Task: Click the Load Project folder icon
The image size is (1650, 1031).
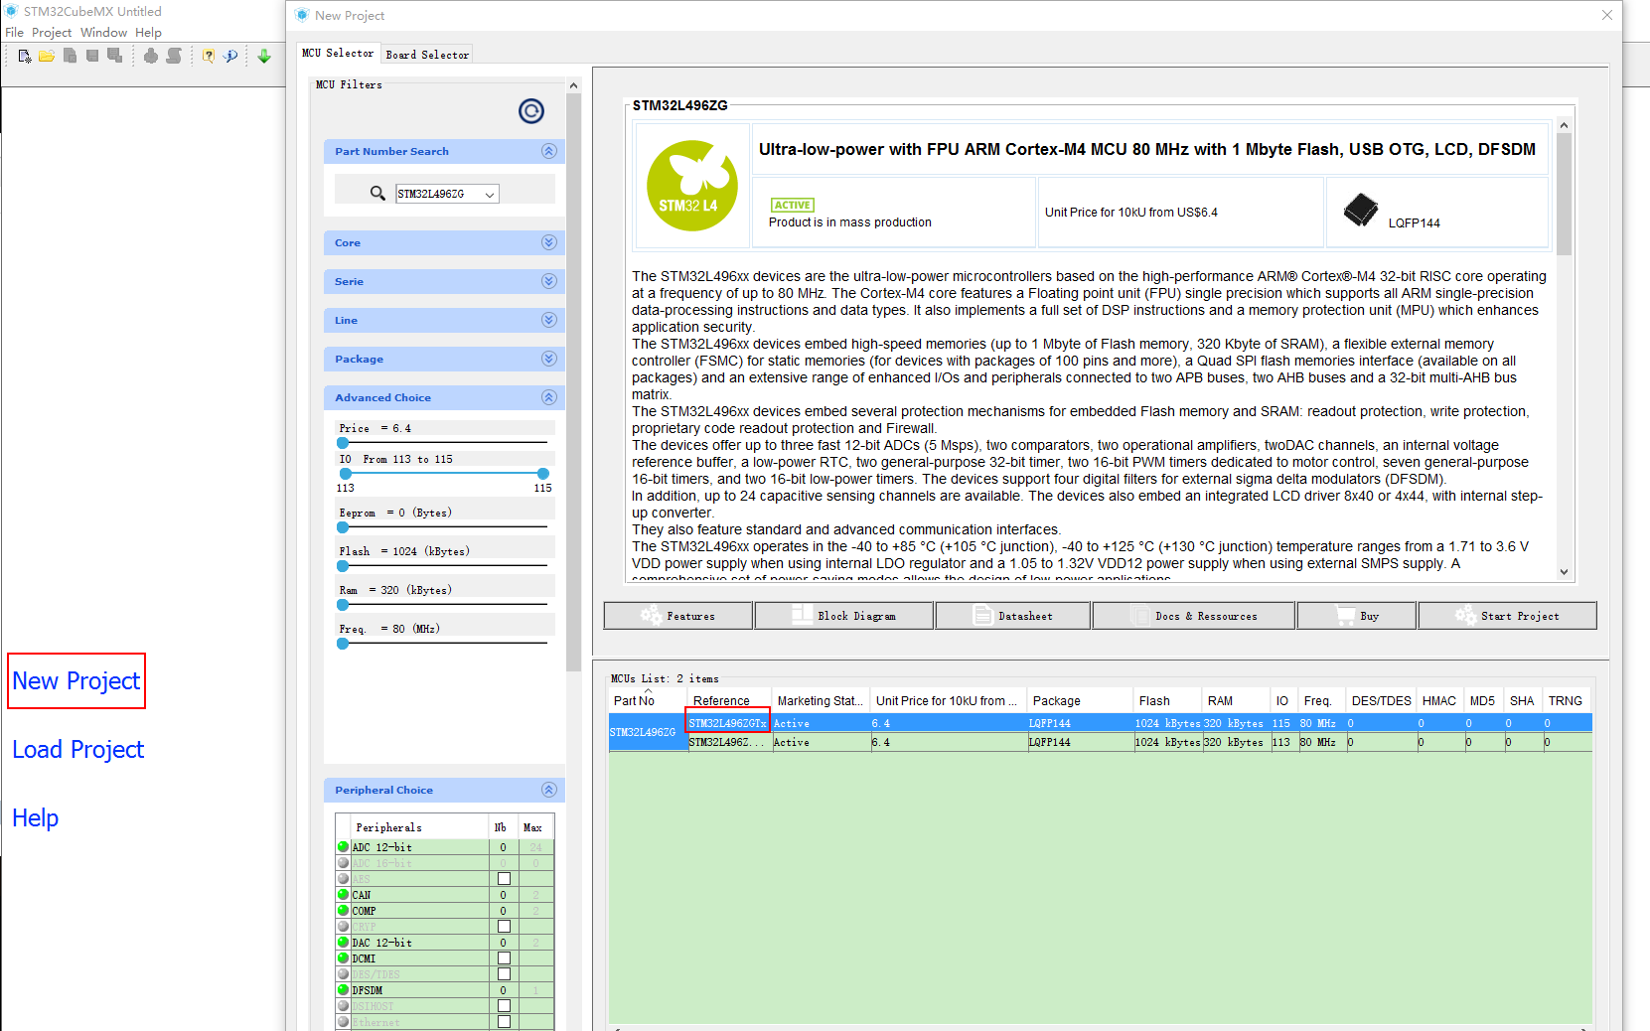Action: (x=47, y=57)
